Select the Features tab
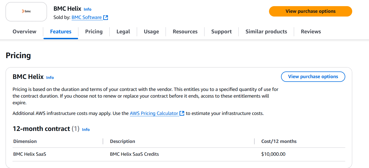369x168 pixels. [x=61, y=31]
